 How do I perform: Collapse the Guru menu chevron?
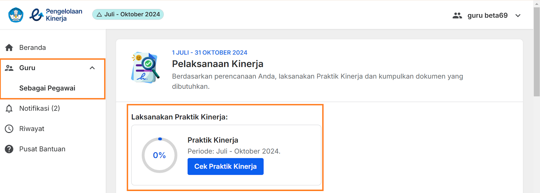click(92, 68)
